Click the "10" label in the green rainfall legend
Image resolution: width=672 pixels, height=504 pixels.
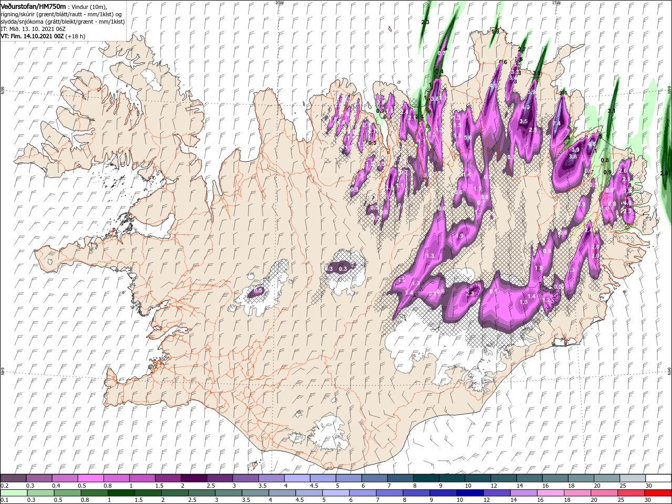coord(460,500)
